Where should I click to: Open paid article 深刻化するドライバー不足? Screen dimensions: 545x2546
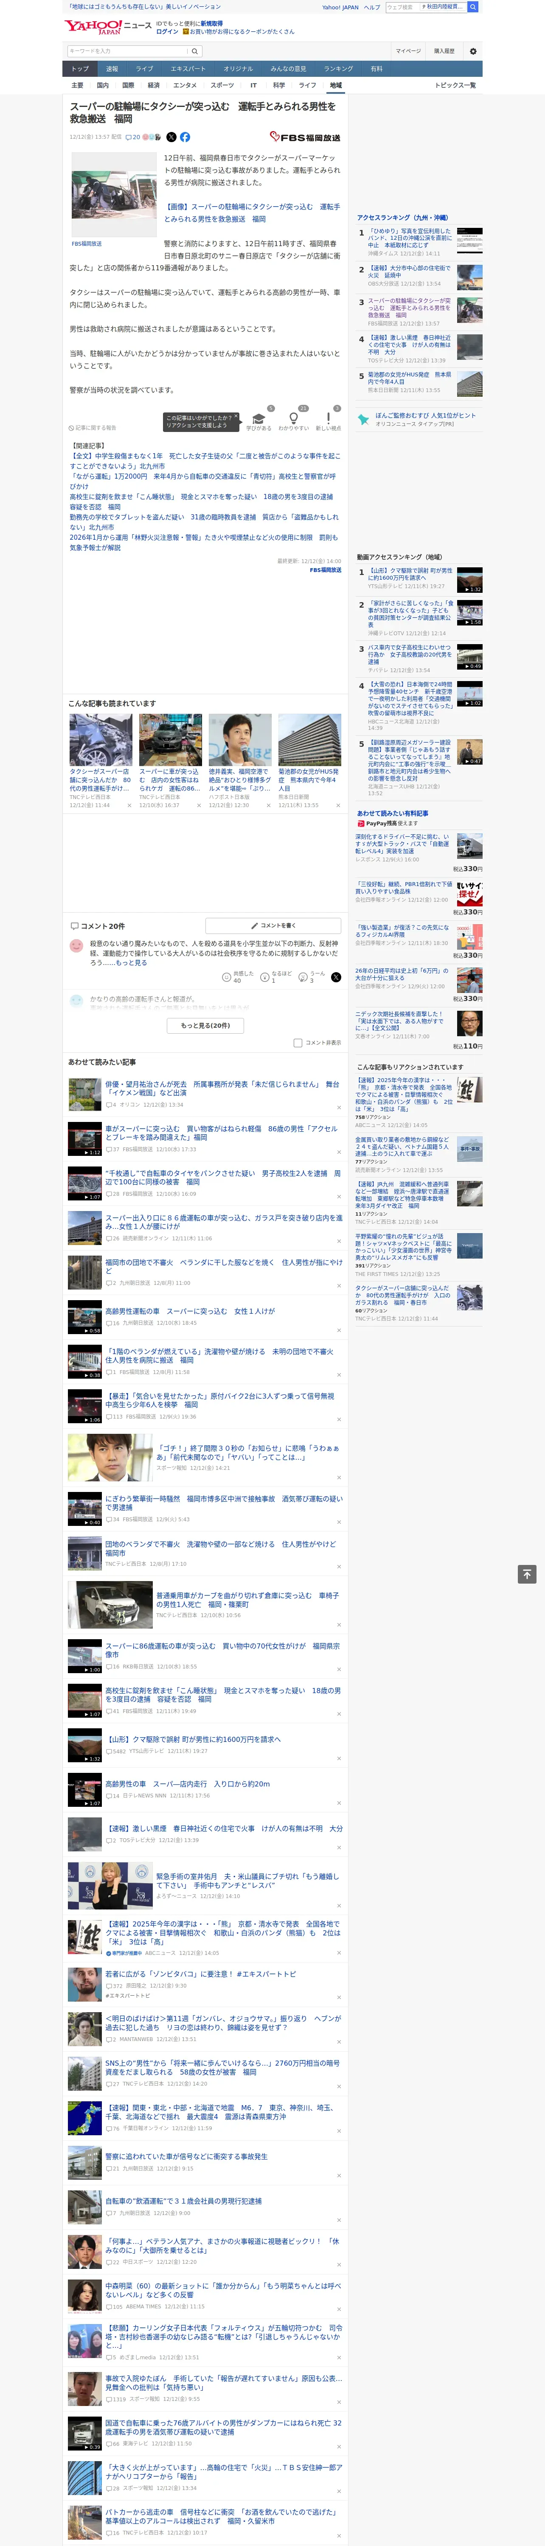[x=402, y=843]
